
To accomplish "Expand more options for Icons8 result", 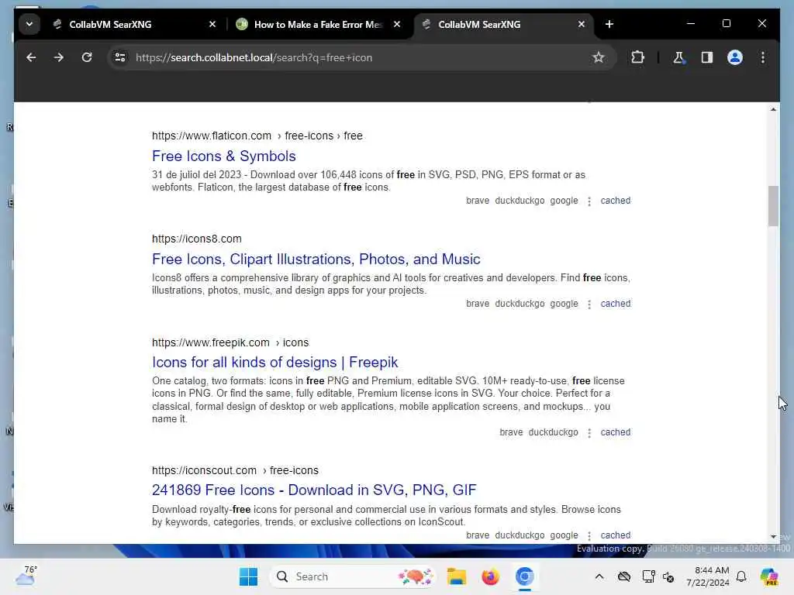I will coord(589,304).
